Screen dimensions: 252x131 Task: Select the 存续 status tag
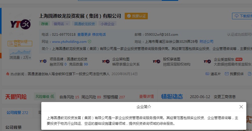coord(44,24)
